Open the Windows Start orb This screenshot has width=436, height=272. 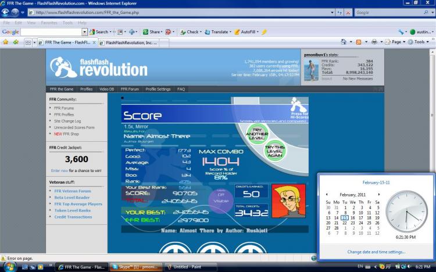tap(9, 266)
